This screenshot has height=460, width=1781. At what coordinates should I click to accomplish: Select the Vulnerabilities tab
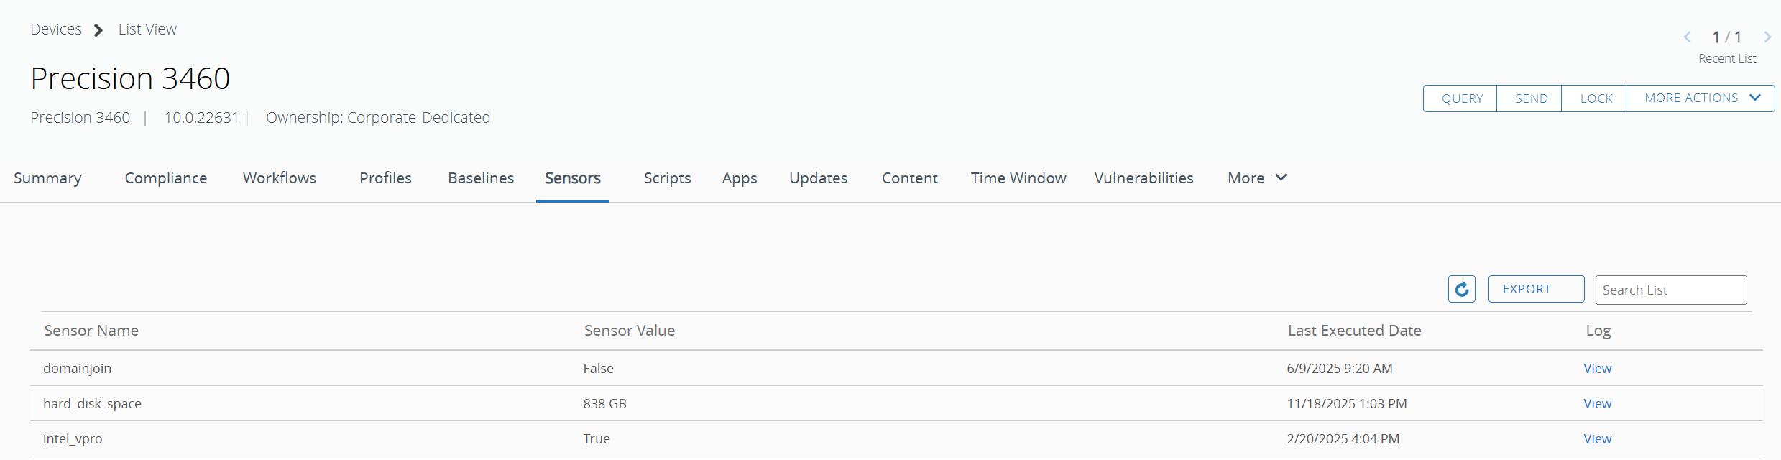point(1143,178)
